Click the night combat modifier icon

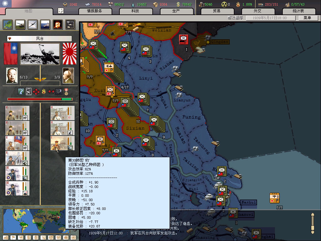click(x=59, y=92)
